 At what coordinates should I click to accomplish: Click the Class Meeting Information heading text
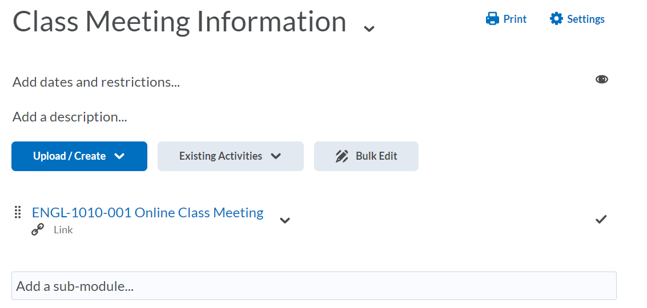pyautogui.click(x=179, y=22)
